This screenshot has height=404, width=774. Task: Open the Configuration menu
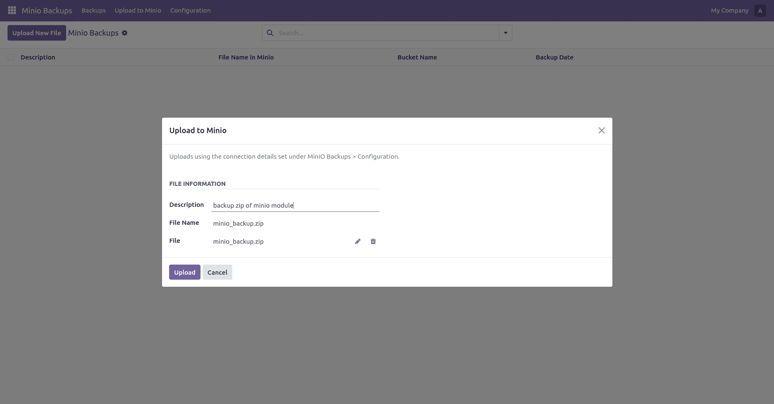pyautogui.click(x=190, y=10)
